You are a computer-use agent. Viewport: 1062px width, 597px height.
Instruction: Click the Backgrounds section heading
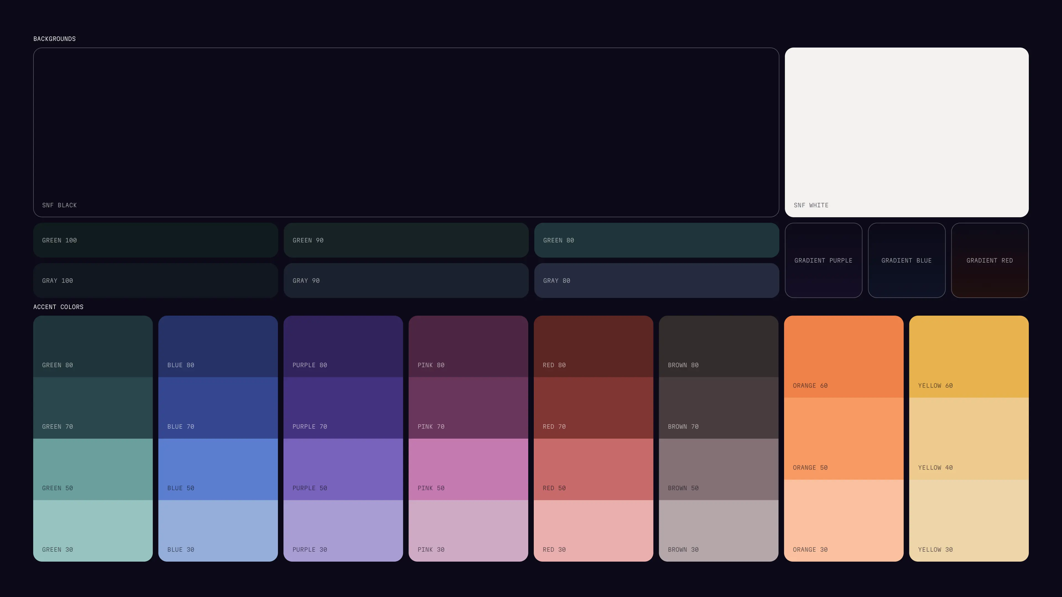tap(54, 39)
